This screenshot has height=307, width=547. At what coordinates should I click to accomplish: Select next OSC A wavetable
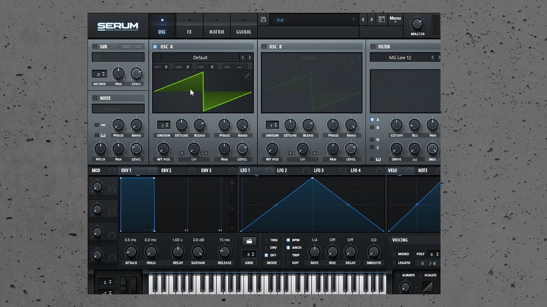tap(250, 58)
